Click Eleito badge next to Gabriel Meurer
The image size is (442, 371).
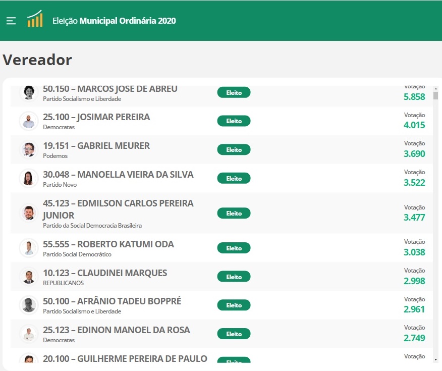(x=234, y=150)
